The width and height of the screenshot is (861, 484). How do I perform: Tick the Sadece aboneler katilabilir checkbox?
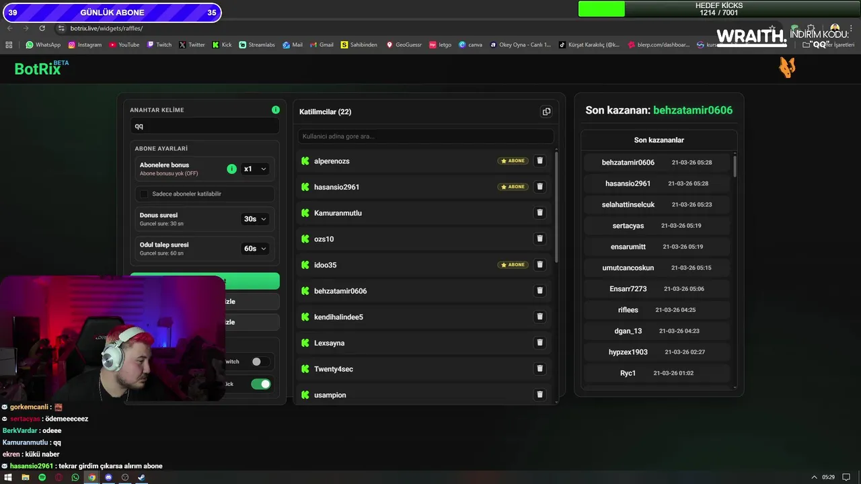(144, 194)
